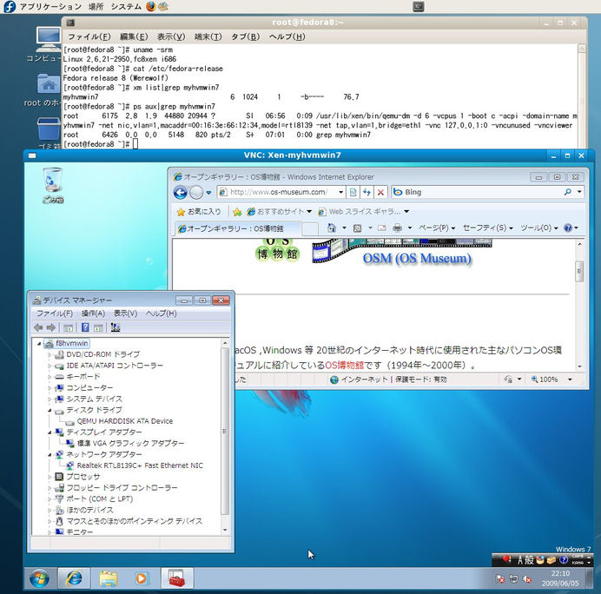This screenshot has height=594, width=601.
Task: Expand the DVD/CD-ROM ドライブ node
Action: pos(50,354)
